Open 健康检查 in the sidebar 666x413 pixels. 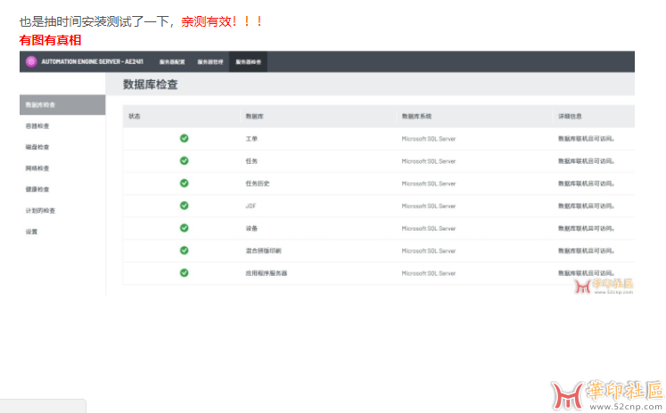tap(37, 190)
